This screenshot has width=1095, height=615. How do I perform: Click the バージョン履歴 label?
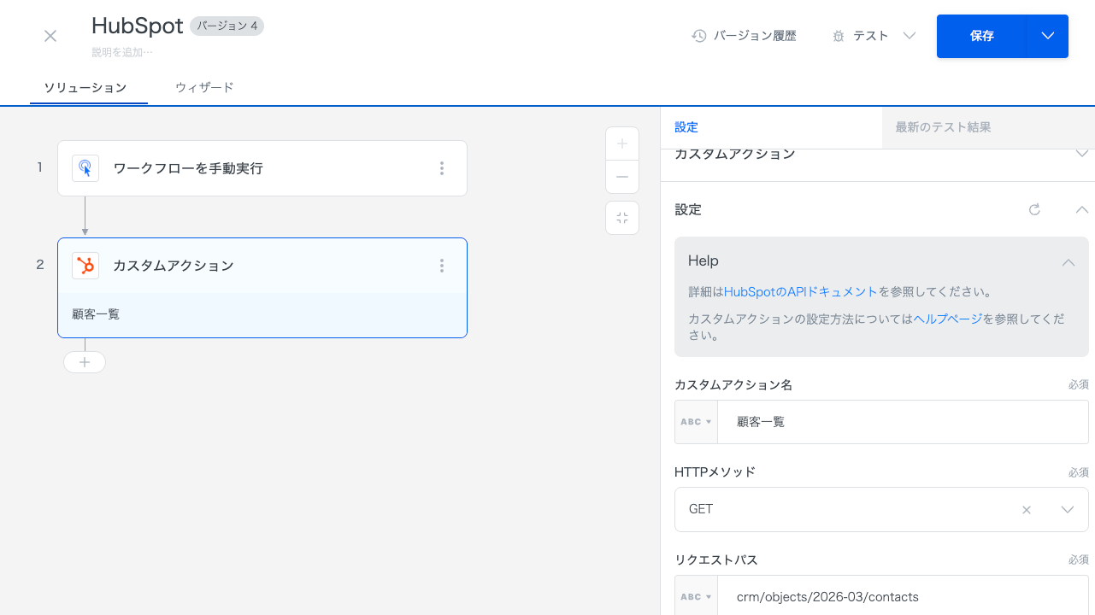pos(755,36)
